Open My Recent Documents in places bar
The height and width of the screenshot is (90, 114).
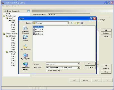pos(25,30)
